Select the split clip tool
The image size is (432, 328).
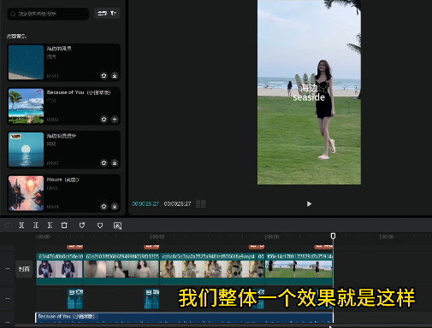(x=21, y=225)
